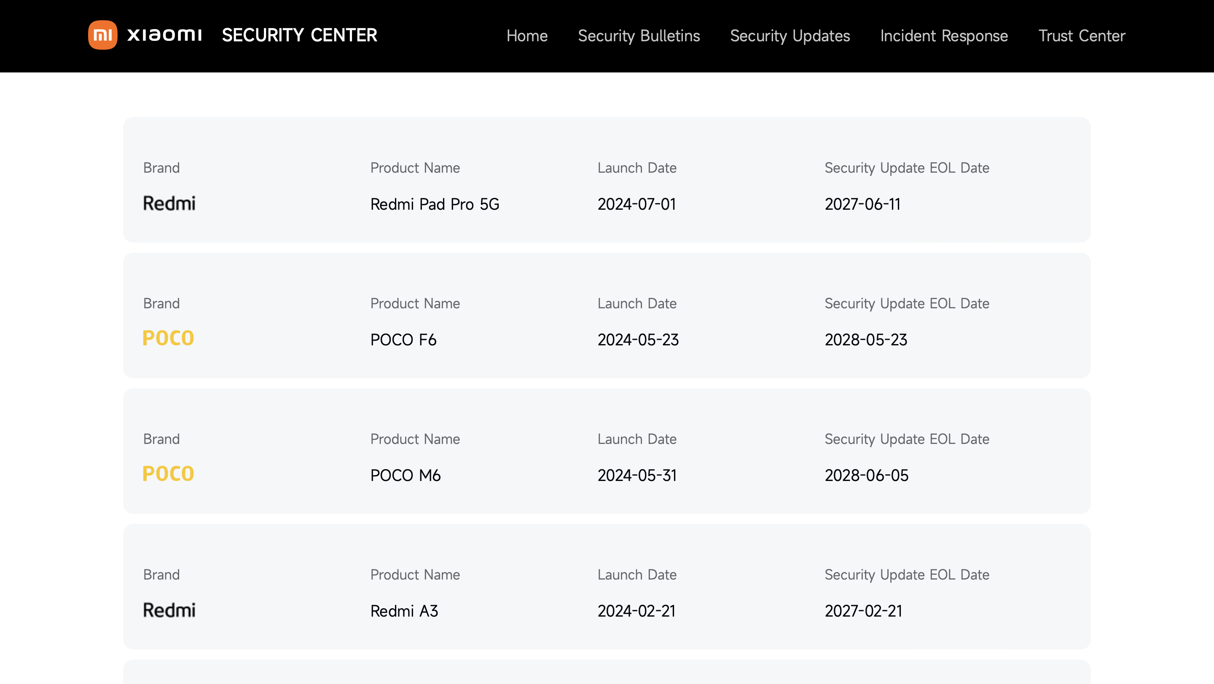Select the Redmi Pad Pro 5G product name

tap(435, 204)
